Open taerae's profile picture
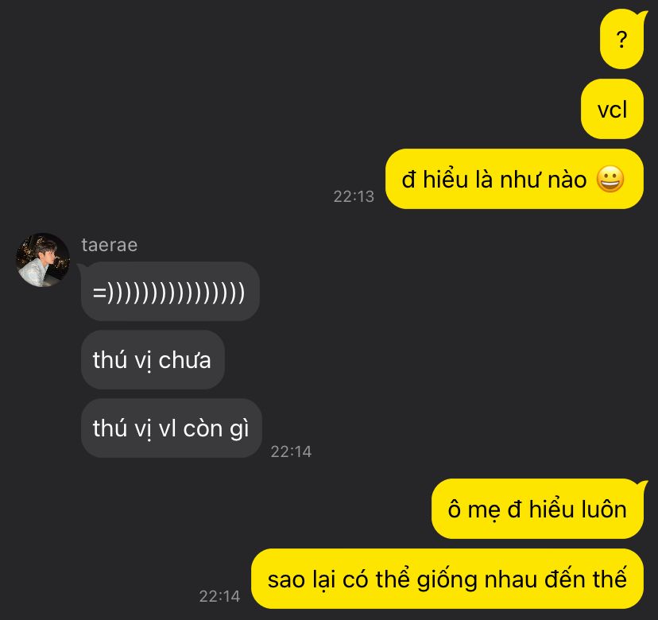 pyautogui.click(x=42, y=260)
